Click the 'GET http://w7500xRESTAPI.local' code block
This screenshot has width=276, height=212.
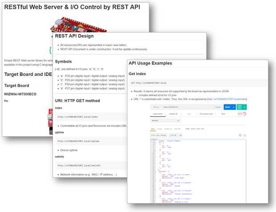tap(199, 83)
